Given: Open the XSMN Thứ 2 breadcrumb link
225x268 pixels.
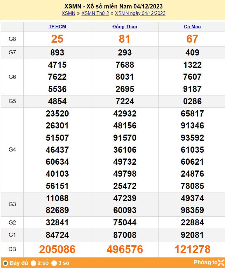Looking at the screenshot, I should click(95, 13).
